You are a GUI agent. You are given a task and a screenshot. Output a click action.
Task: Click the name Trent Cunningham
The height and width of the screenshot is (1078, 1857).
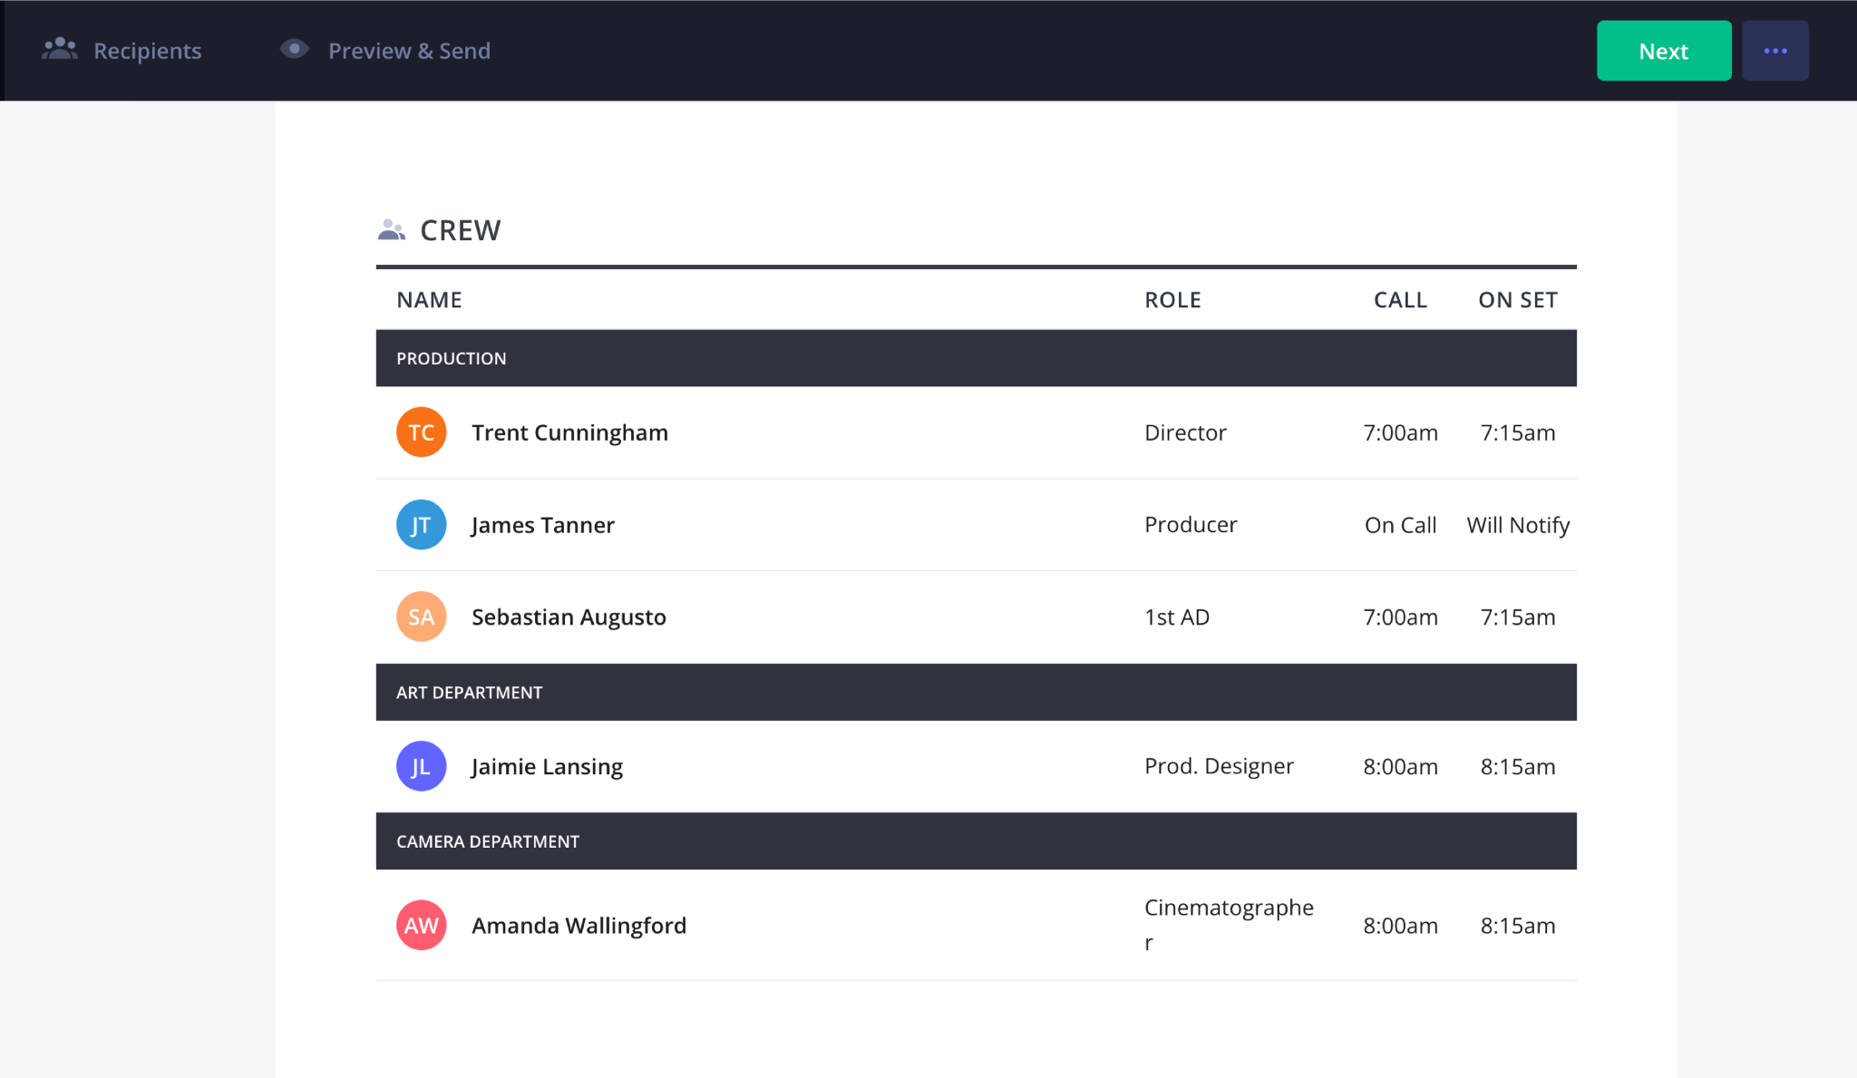[x=569, y=432]
